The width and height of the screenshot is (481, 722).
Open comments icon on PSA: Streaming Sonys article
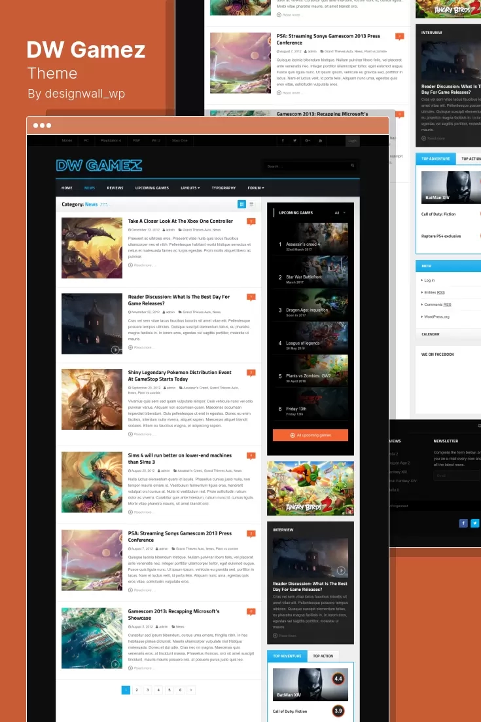pos(251,534)
